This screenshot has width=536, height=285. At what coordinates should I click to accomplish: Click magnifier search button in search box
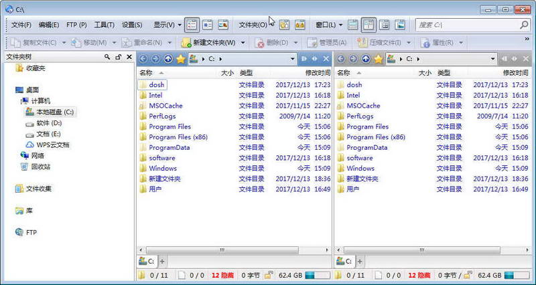tap(524, 25)
